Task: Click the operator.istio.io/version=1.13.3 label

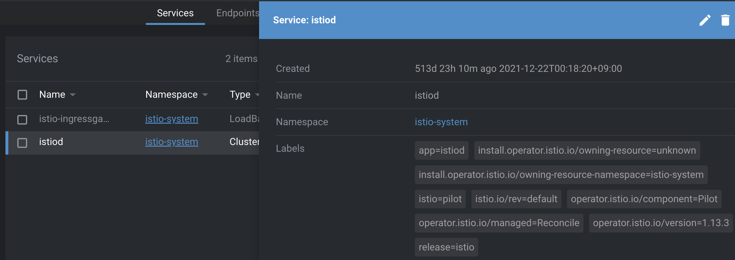Action: tap(661, 223)
